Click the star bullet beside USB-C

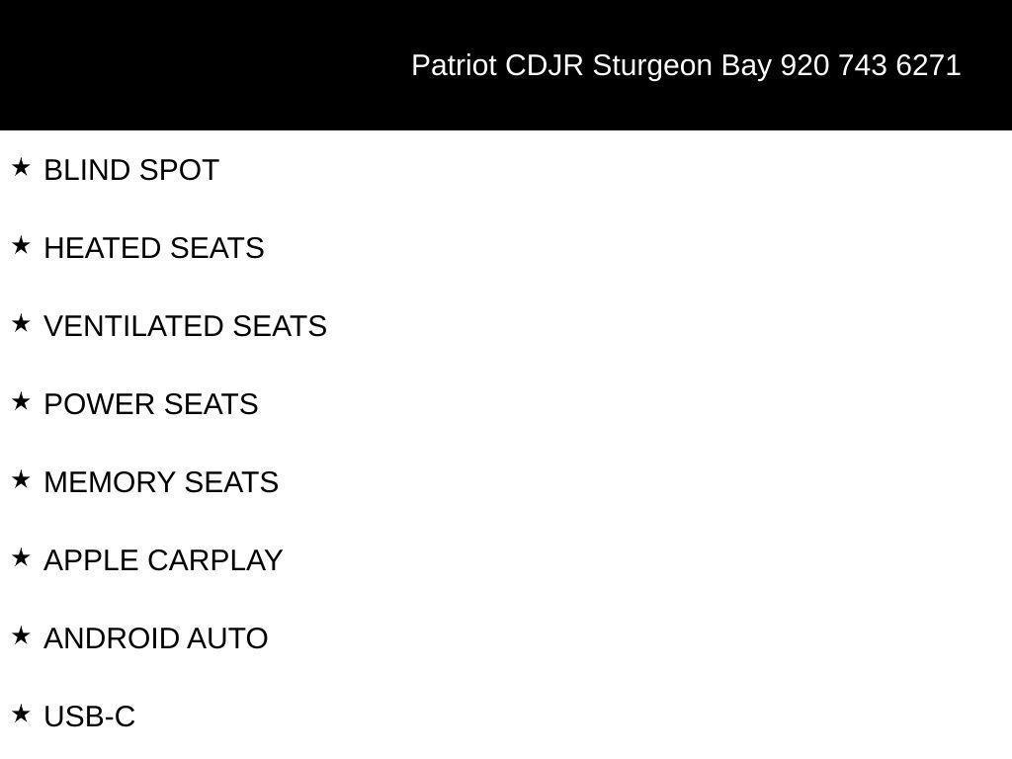pyautogui.click(x=21, y=714)
